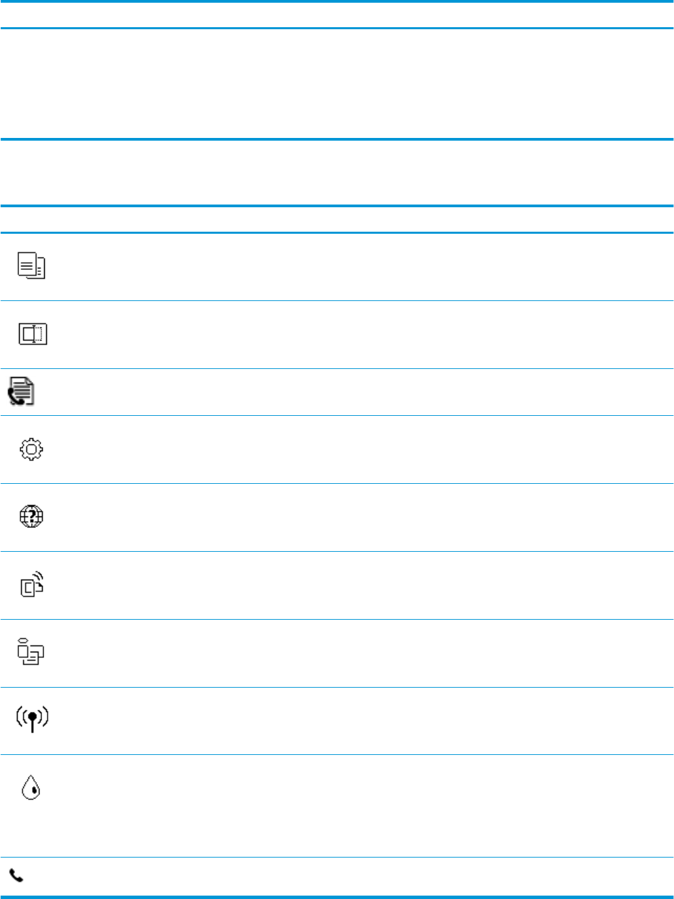Click the Copy documents icon

tap(31, 266)
